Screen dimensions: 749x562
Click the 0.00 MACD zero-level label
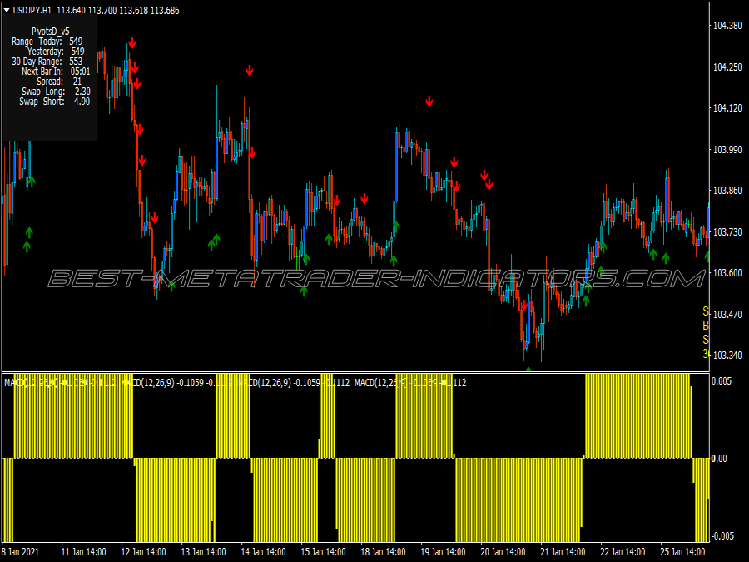coord(719,459)
